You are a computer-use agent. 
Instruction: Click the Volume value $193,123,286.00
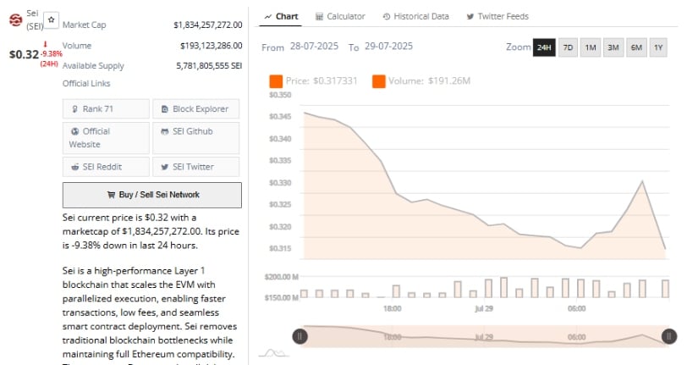click(x=211, y=46)
